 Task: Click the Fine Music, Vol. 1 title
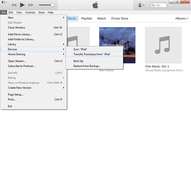coord(157,66)
